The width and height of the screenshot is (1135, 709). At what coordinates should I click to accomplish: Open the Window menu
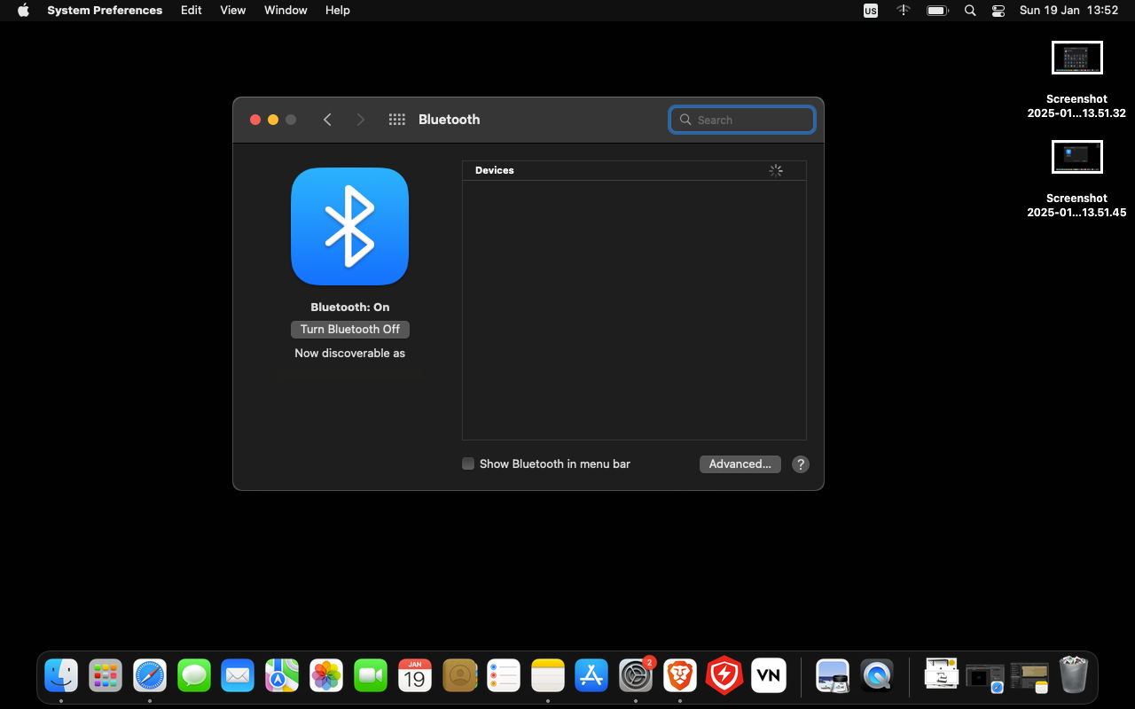(x=286, y=10)
